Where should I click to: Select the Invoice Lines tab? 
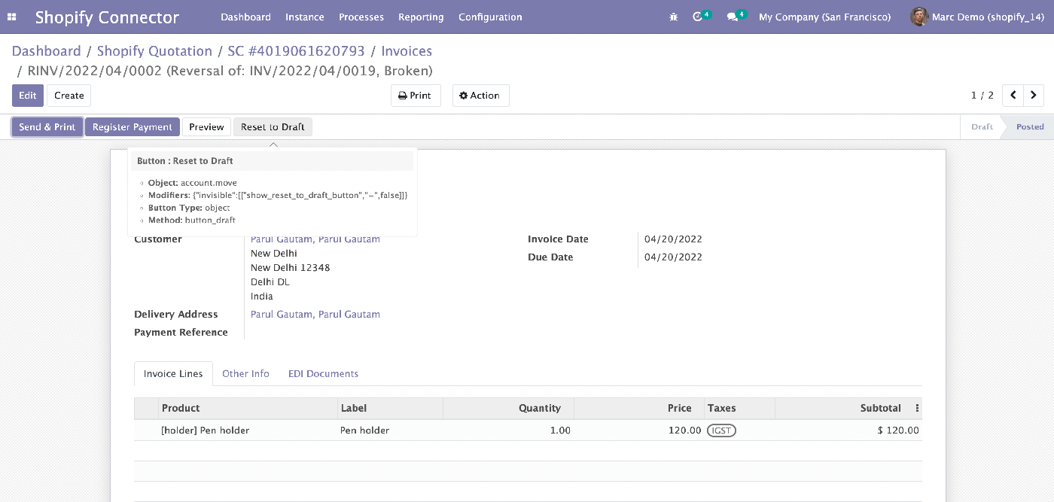pyautogui.click(x=173, y=373)
